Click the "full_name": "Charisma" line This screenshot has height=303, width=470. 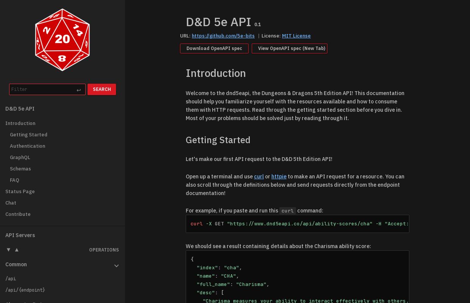[x=233, y=284]
